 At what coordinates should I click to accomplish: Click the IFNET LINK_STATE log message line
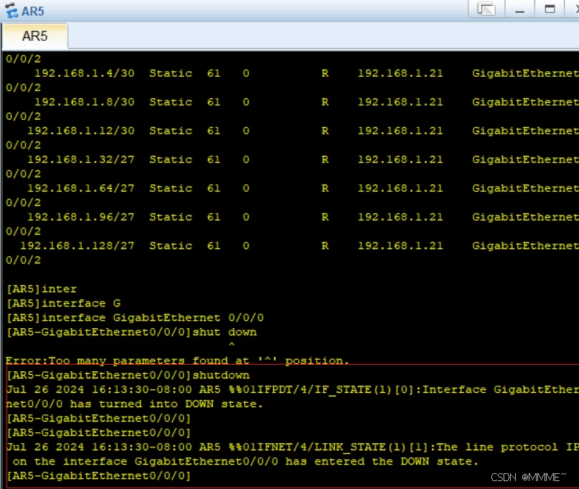[287, 447]
